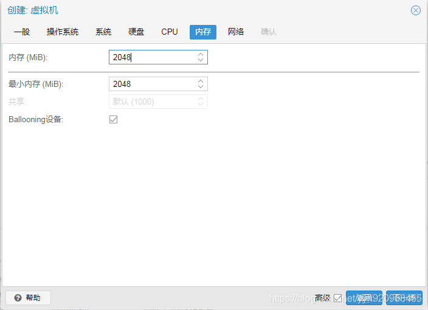
Task: Increase 内存 (MiB) with up arrow
Action: (201, 54)
